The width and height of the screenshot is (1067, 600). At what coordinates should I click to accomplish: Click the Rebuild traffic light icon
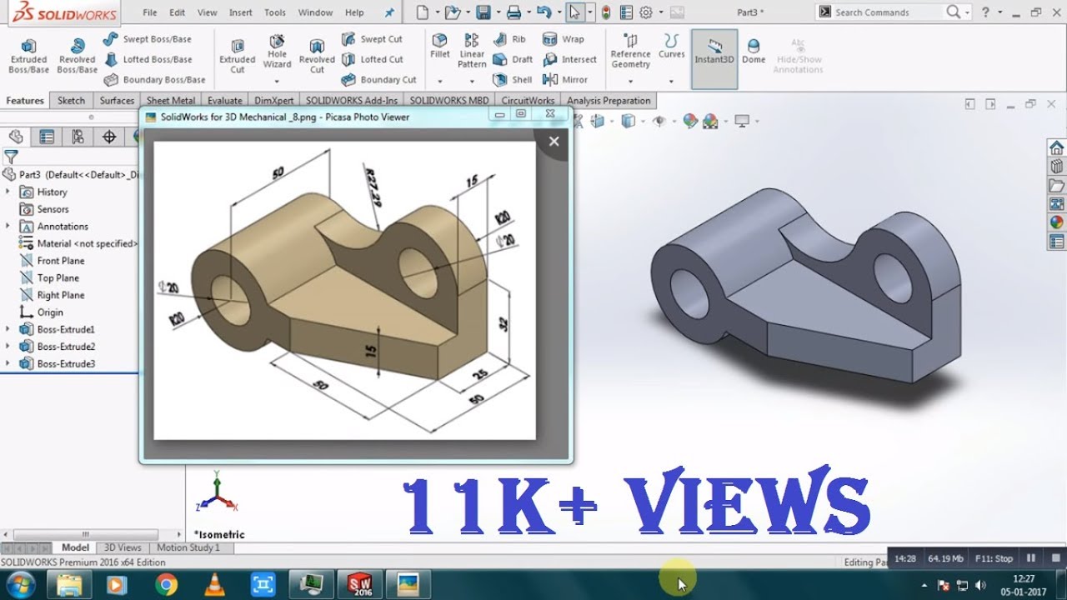[606, 12]
